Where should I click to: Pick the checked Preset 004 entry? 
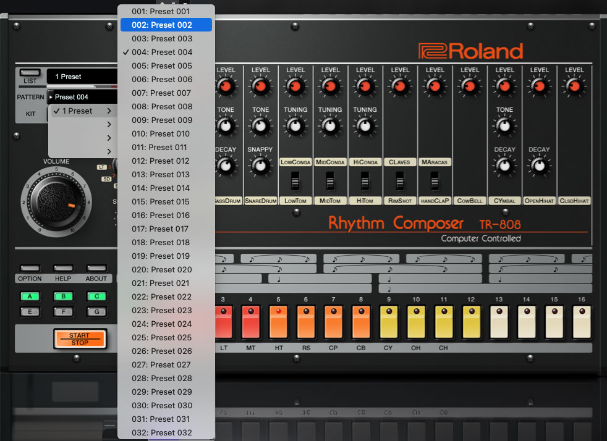click(x=166, y=52)
